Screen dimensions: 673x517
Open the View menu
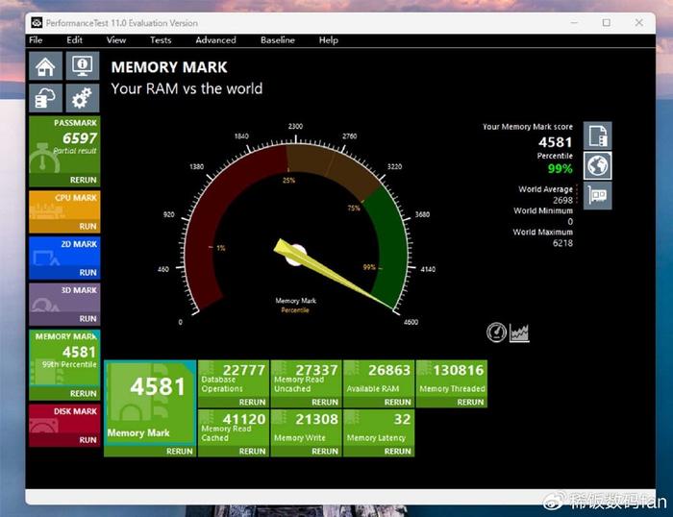pos(116,40)
